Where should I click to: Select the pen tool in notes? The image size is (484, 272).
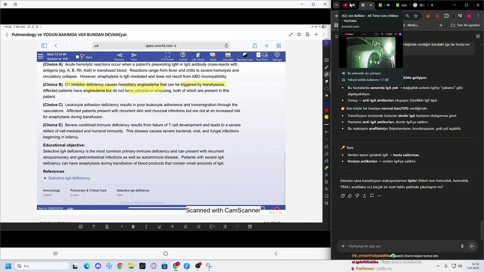pos(327,68)
